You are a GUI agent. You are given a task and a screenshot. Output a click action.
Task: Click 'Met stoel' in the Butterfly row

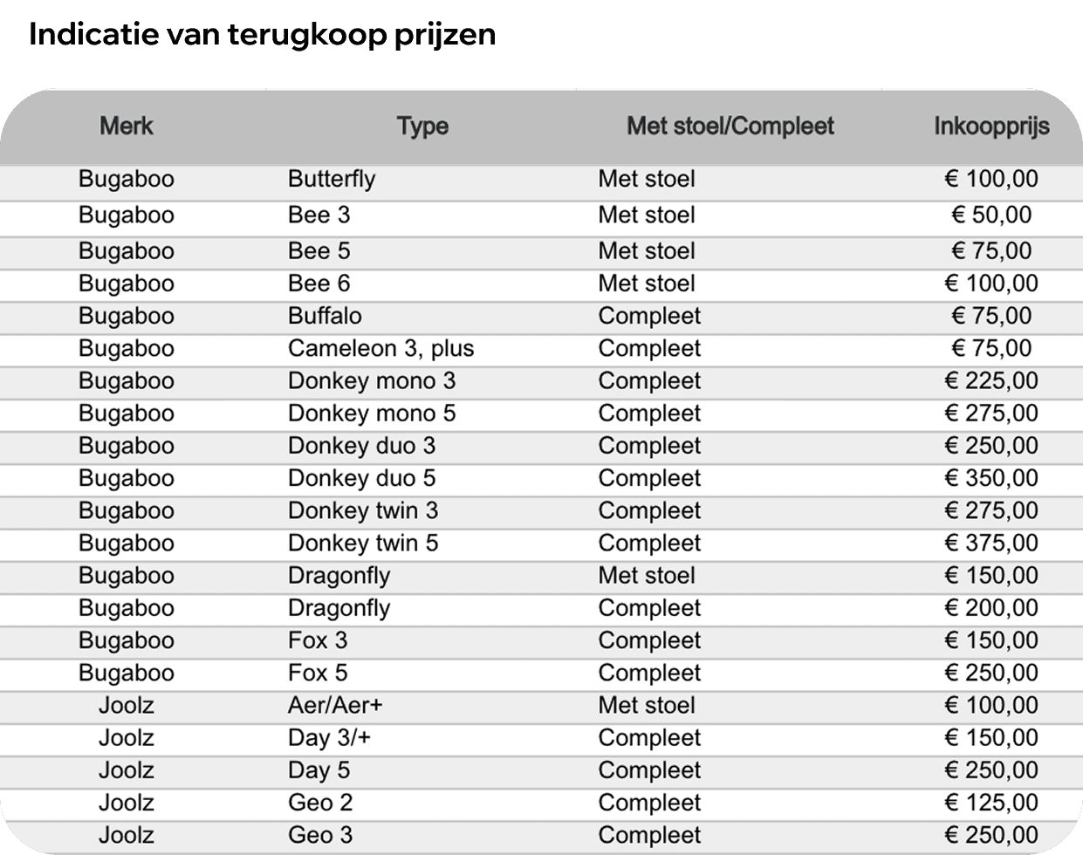647,179
